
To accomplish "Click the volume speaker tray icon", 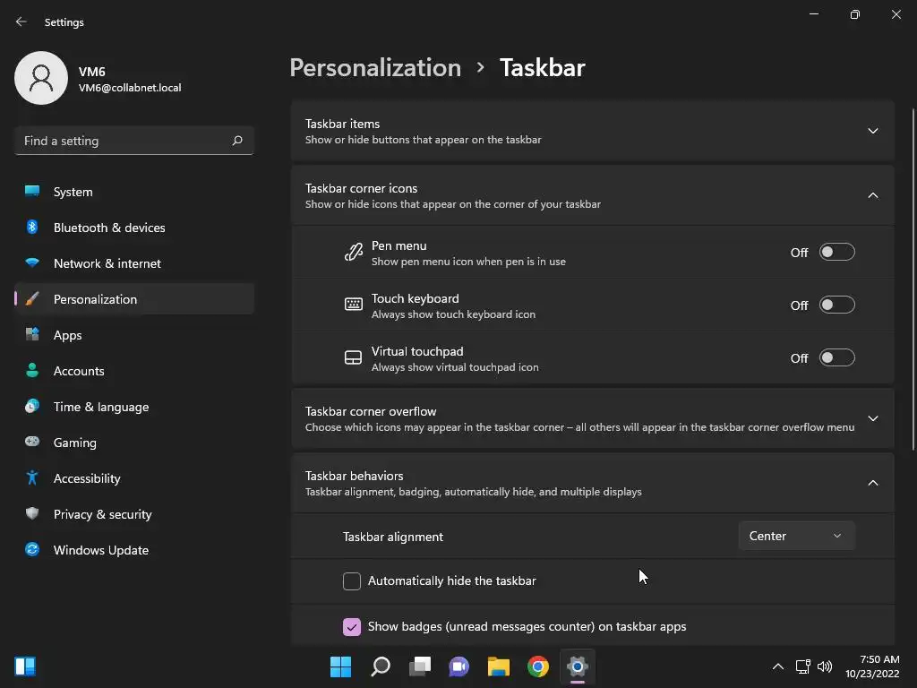I will click(825, 666).
